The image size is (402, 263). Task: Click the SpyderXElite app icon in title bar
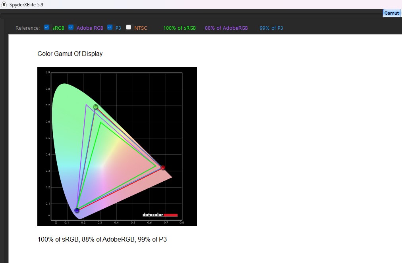coord(4,4)
